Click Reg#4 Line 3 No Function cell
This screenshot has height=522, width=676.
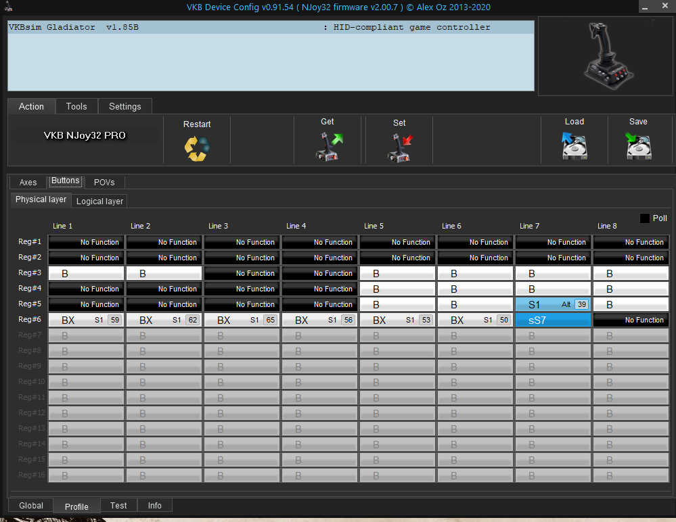coord(242,289)
